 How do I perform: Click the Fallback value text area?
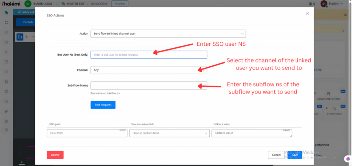pyautogui.click(x=252, y=133)
